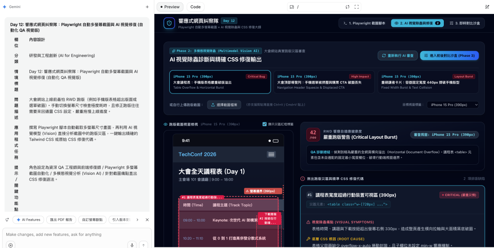Click 自訂螢幕斷點 suggestion chip
The height and width of the screenshot is (248, 494).
92,220
